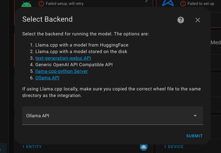
Task: Open the text-generation-webui API link
Action: tap(63, 58)
